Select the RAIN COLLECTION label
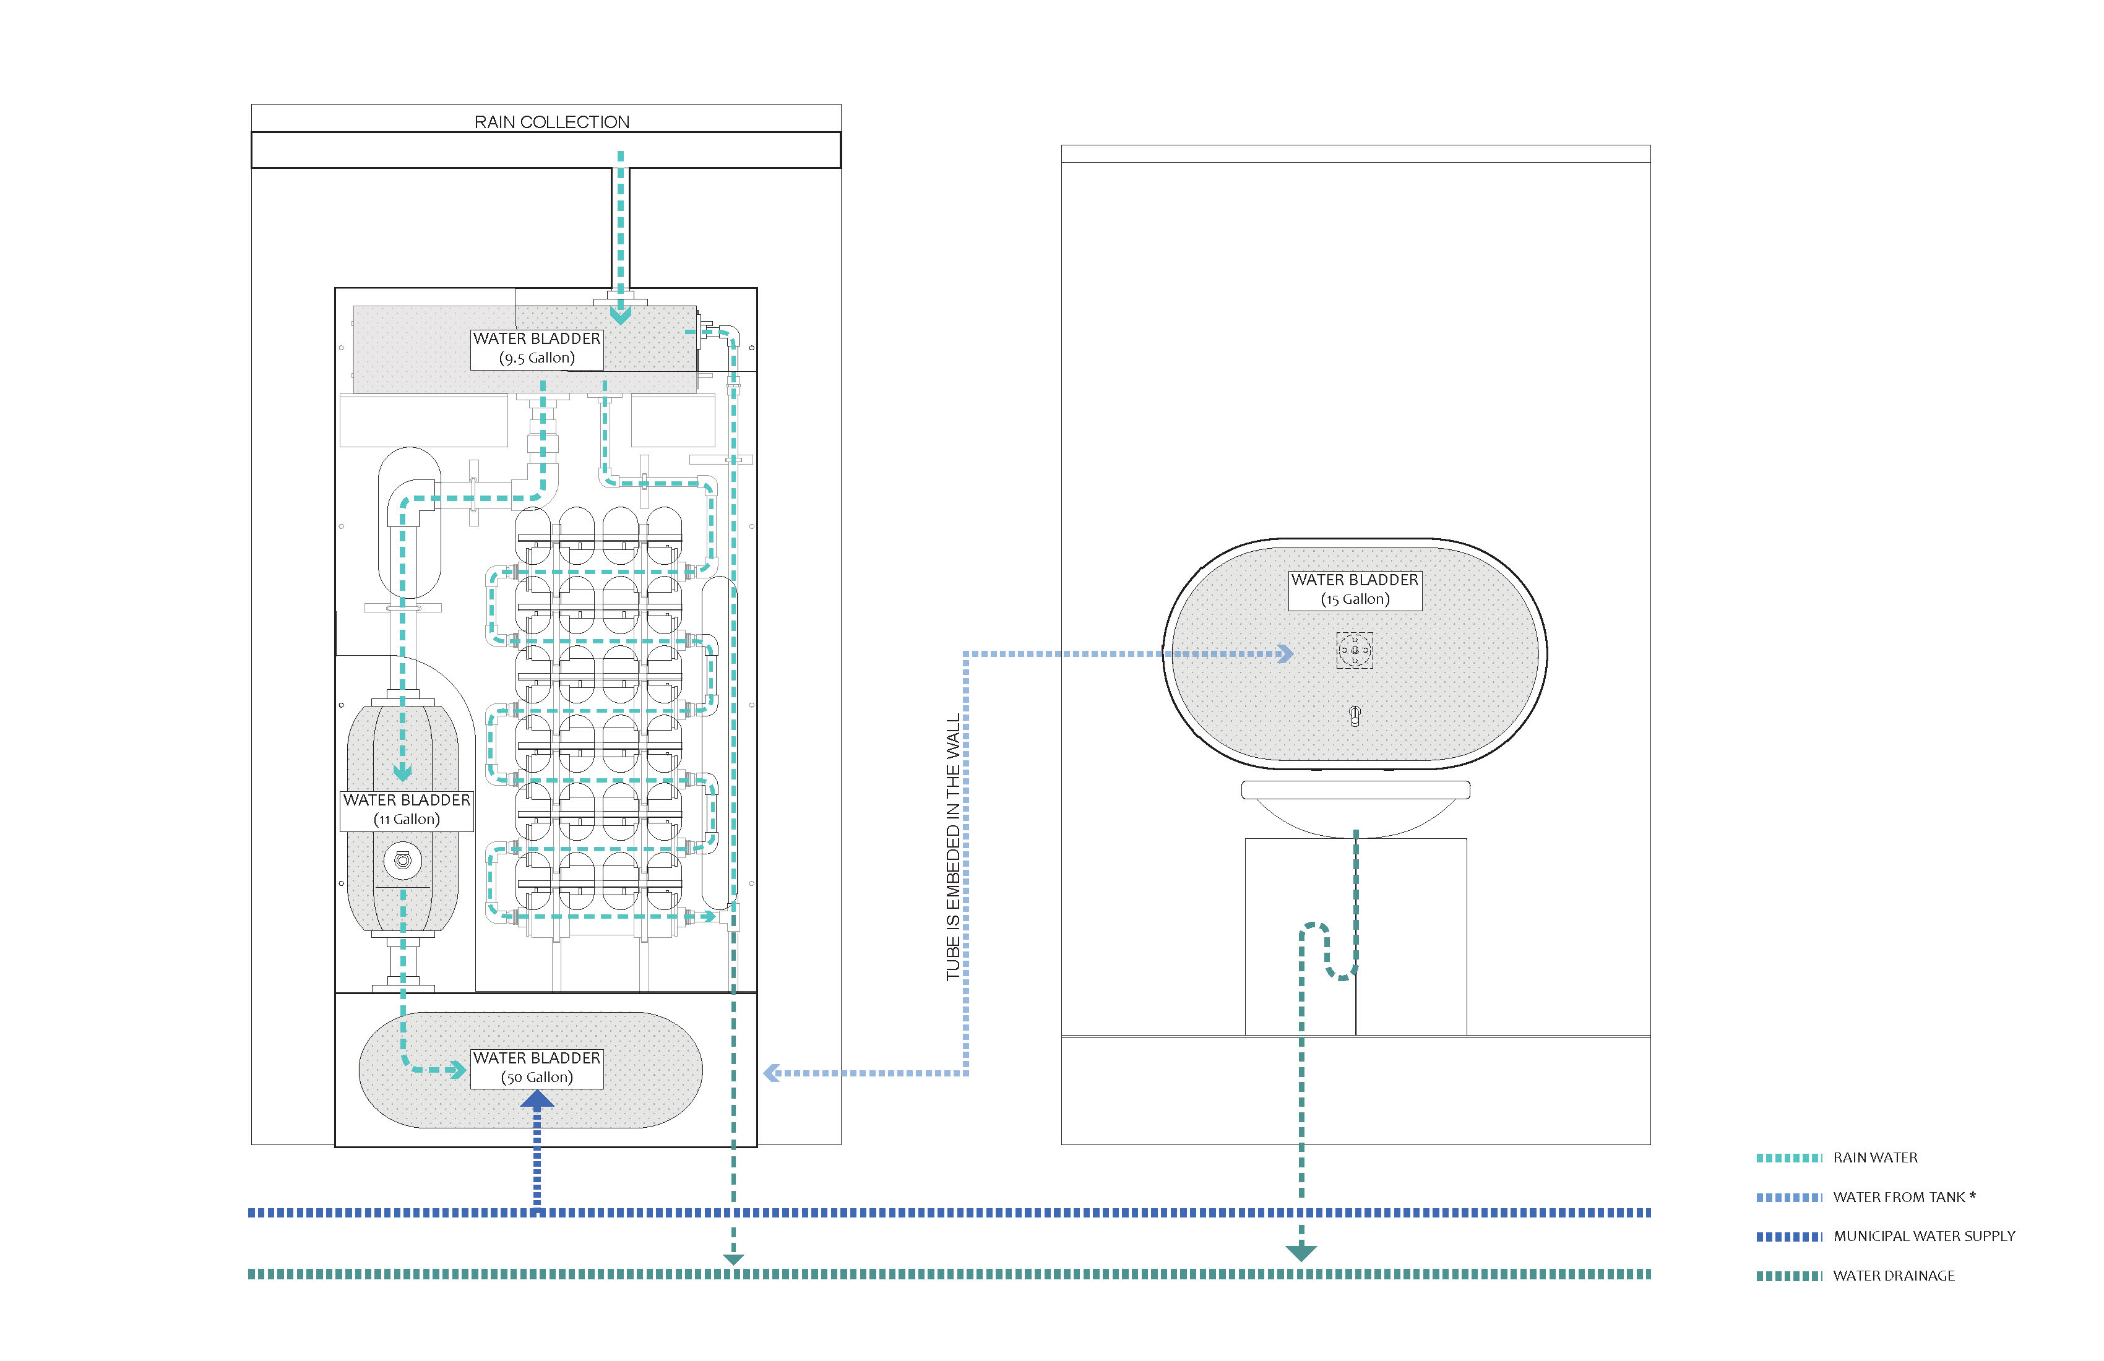 click(x=551, y=122)
